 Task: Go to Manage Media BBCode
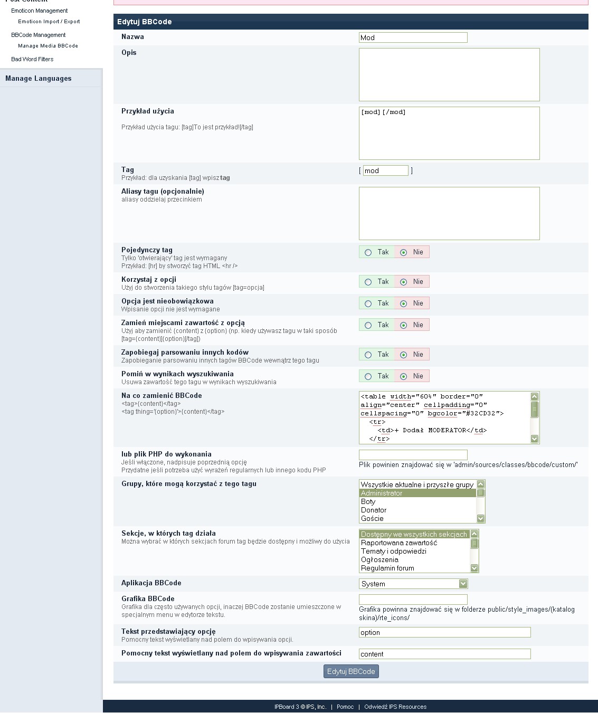click(48, 46)
